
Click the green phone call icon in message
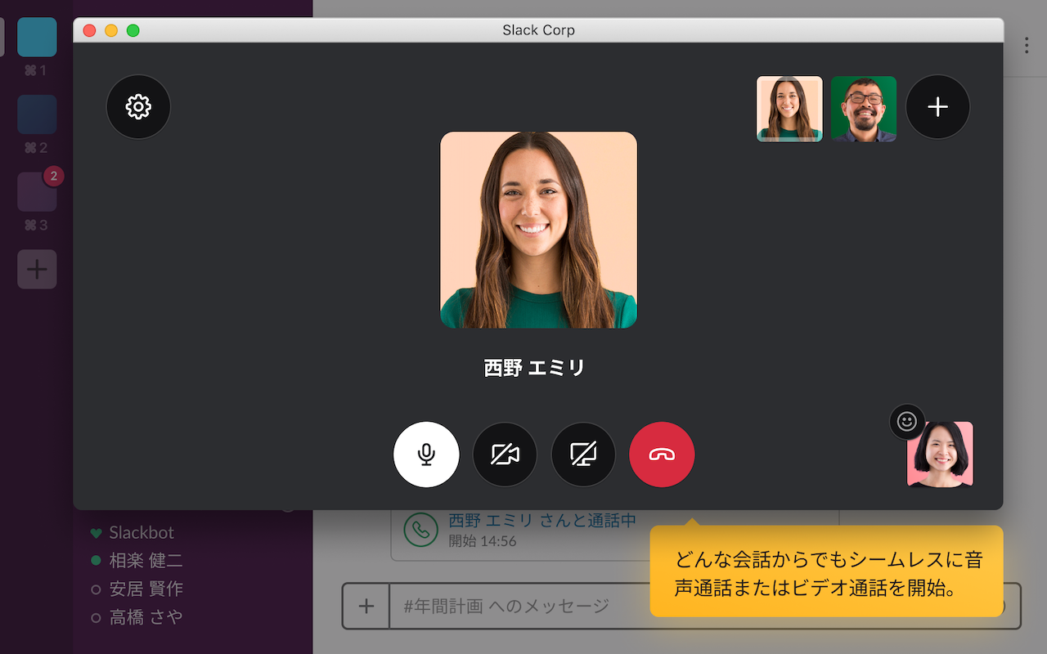click(x=421, y=530)
